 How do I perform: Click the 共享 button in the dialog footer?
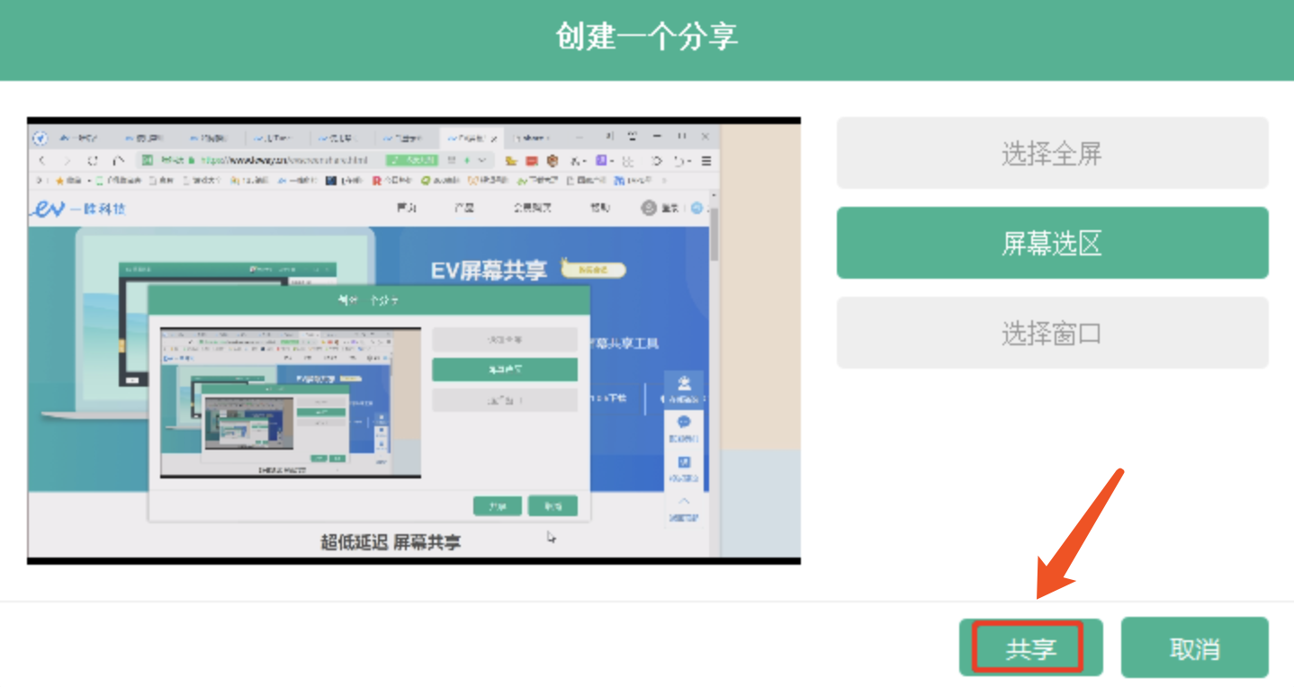(x=1030, y=647)
